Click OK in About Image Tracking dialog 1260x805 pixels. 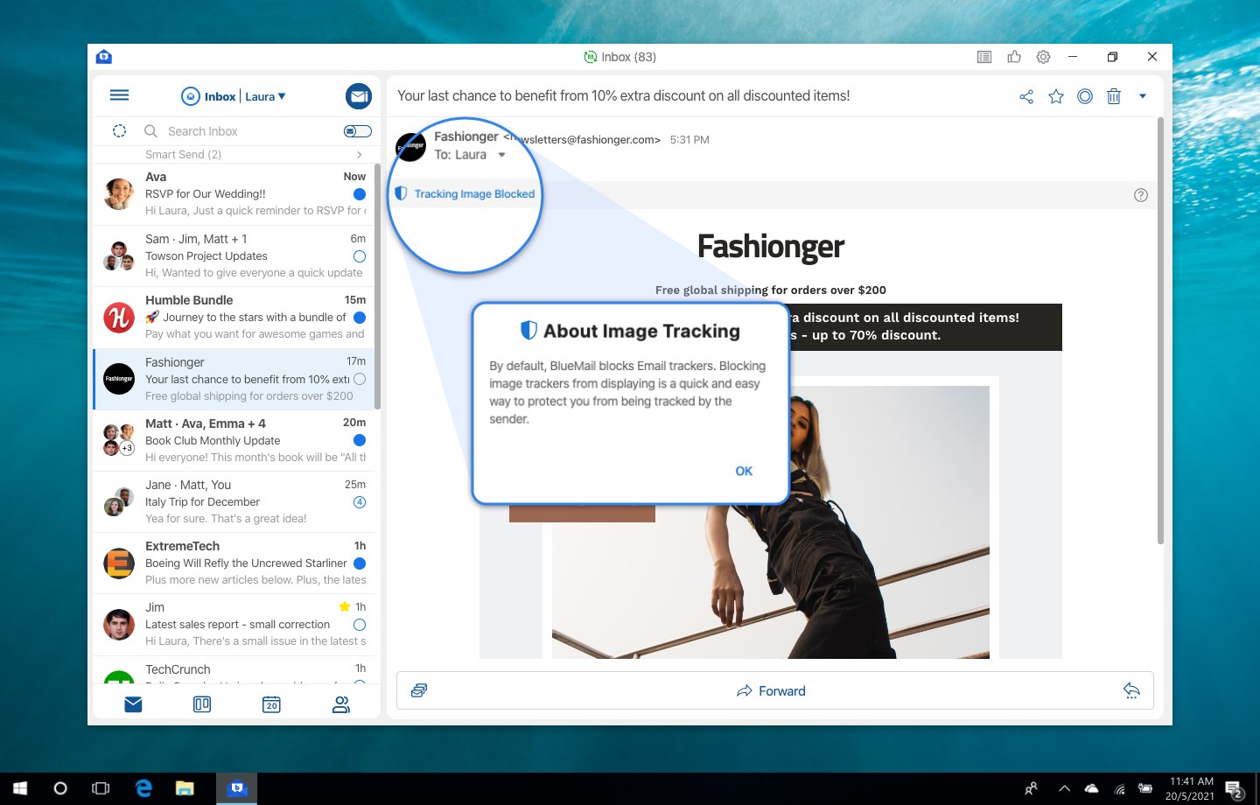pyautogui.click(x=744, y=471)
